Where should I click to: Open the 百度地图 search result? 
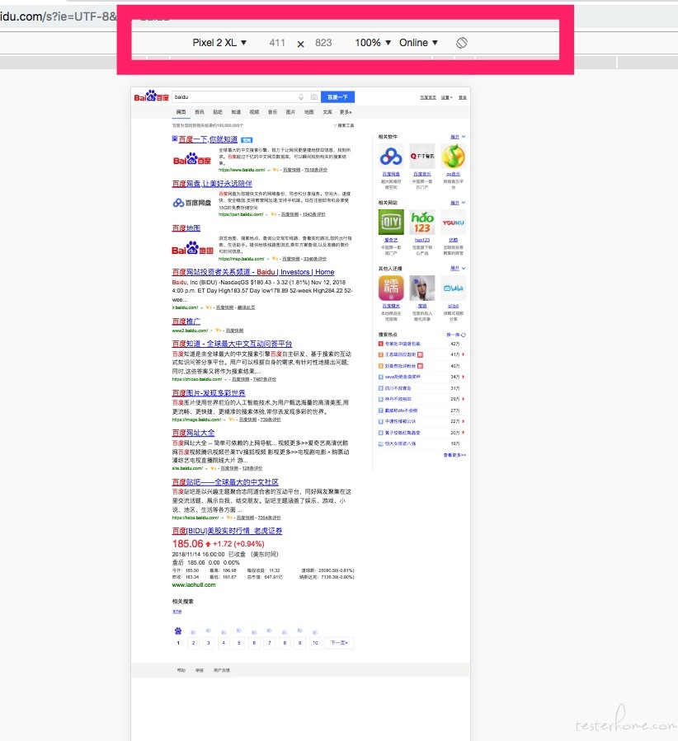click(186, 227)
